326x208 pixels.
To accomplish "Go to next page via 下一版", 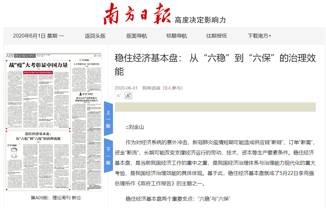I will point(108,156).
